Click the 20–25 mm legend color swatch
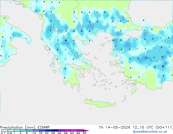The height and width of the screenshot is (134, 173). [x=49, y=130]
